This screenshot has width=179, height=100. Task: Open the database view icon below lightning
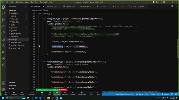(x=3, y=65)
